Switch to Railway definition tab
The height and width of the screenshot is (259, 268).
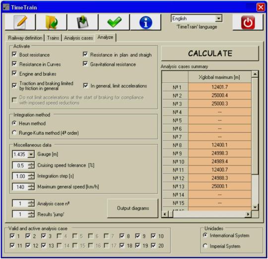click(x=25, y=38)
